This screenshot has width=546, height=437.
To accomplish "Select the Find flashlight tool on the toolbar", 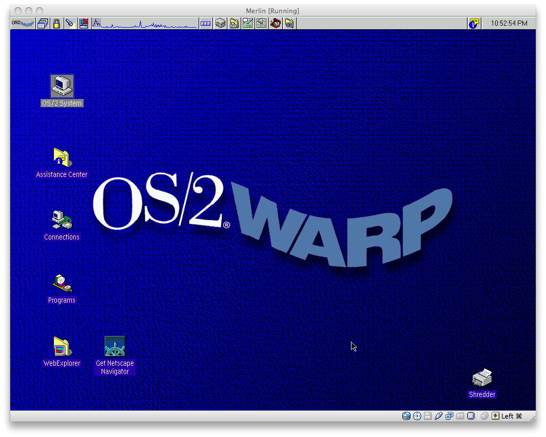I will point(69,23).
